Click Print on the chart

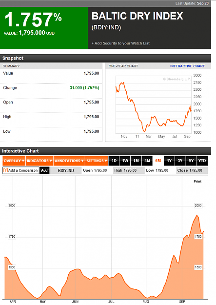click(x=197, y=181)
